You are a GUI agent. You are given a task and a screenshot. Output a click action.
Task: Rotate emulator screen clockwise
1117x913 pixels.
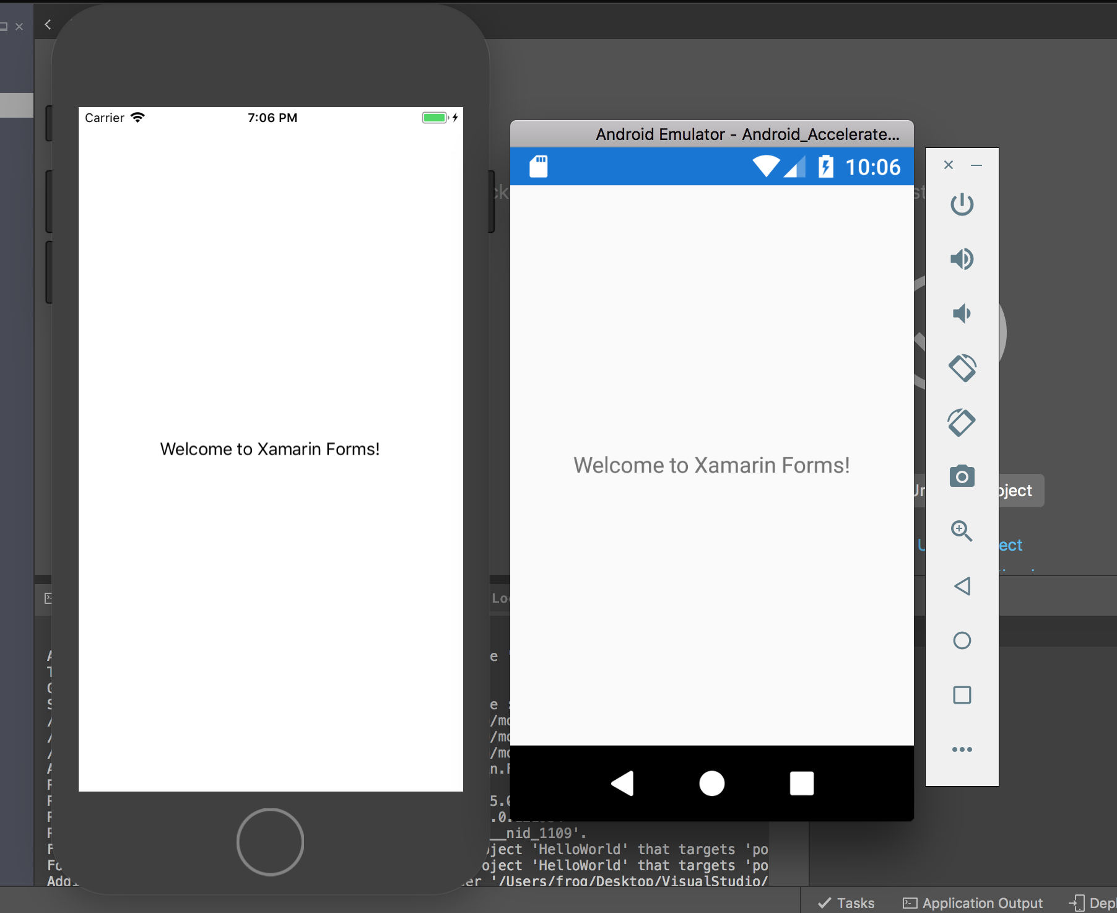tap(962, 422)
